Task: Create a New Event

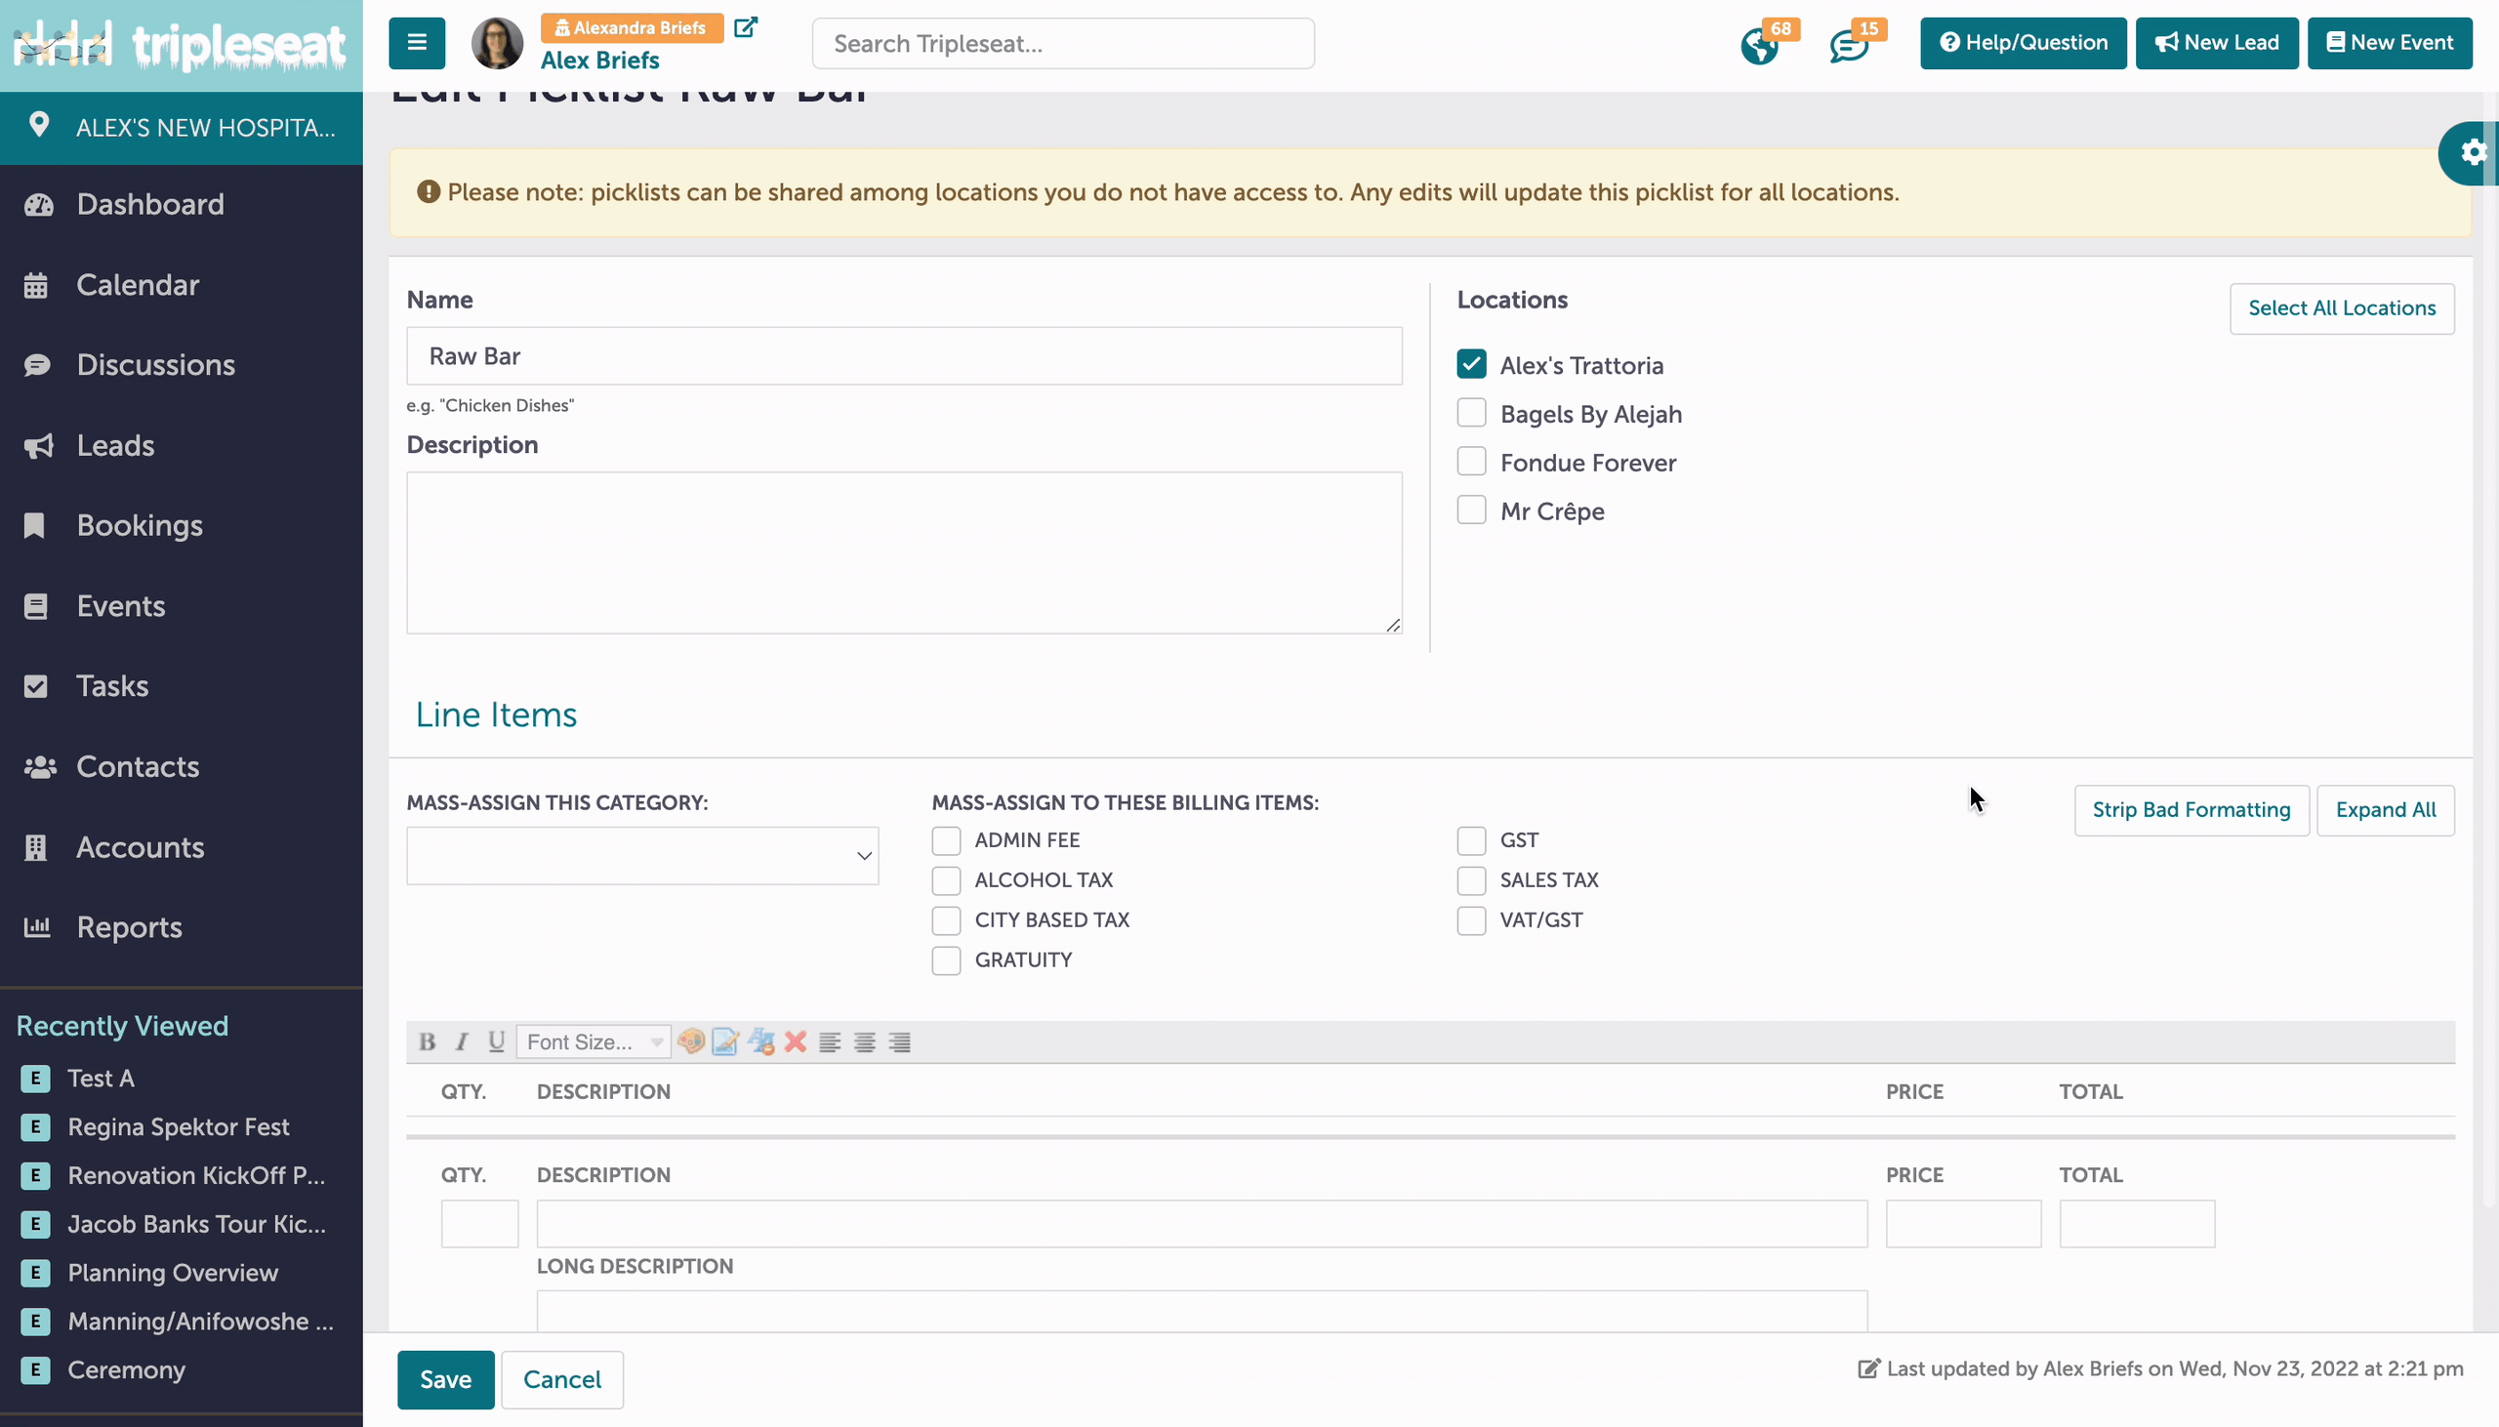Action: click(2390, 43)
